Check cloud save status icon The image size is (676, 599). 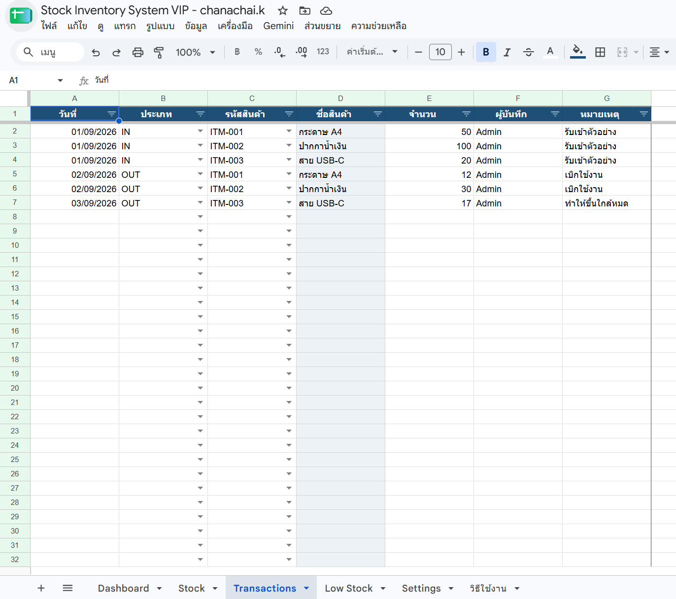point(326,11)
